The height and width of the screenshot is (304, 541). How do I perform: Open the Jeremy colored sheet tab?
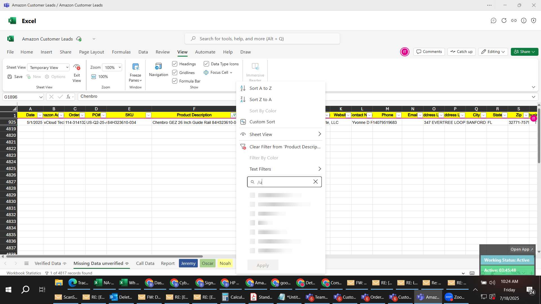click(188, 263)
